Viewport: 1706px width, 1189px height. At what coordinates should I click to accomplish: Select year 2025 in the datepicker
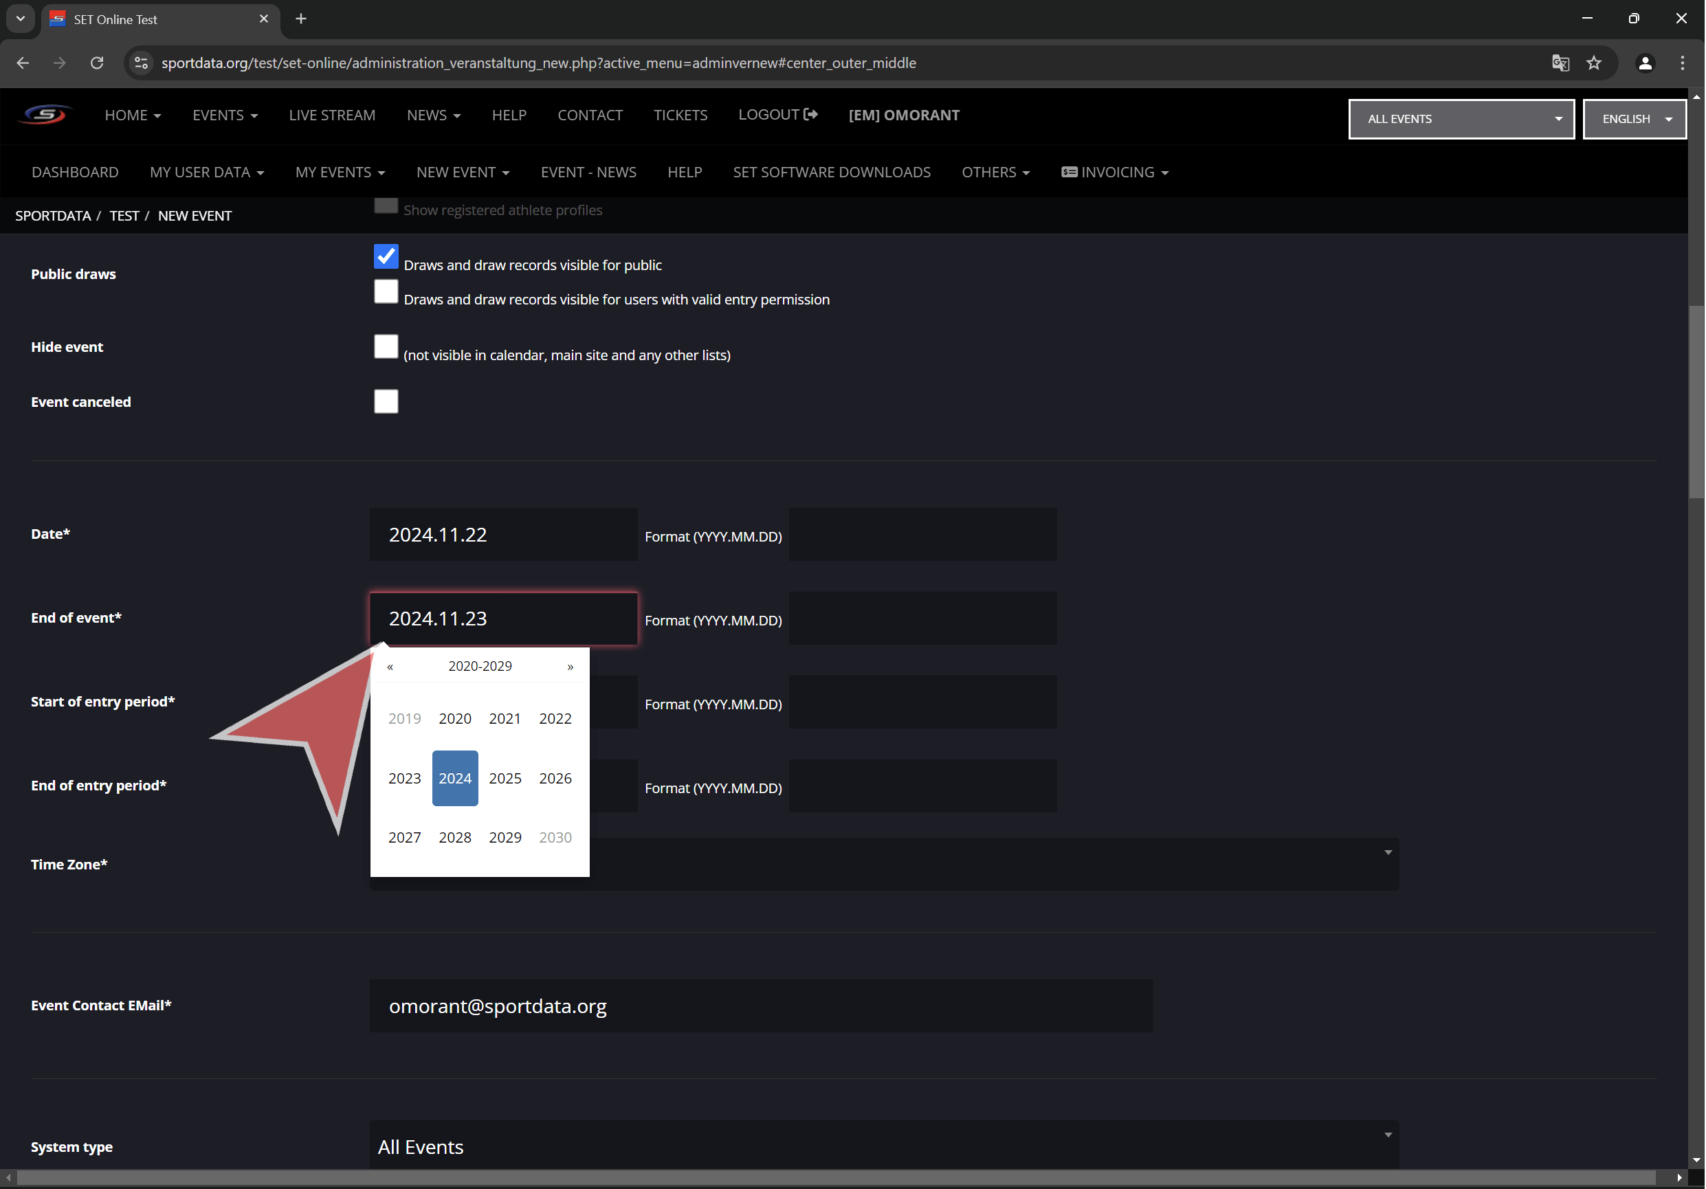(x=505, y=778)
